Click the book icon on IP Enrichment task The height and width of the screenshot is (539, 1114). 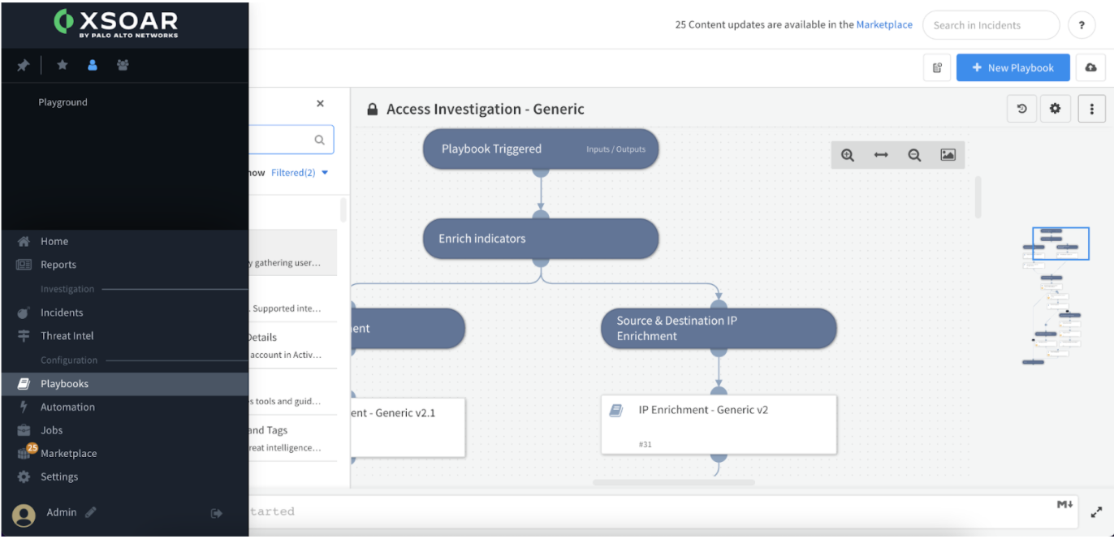616,411
